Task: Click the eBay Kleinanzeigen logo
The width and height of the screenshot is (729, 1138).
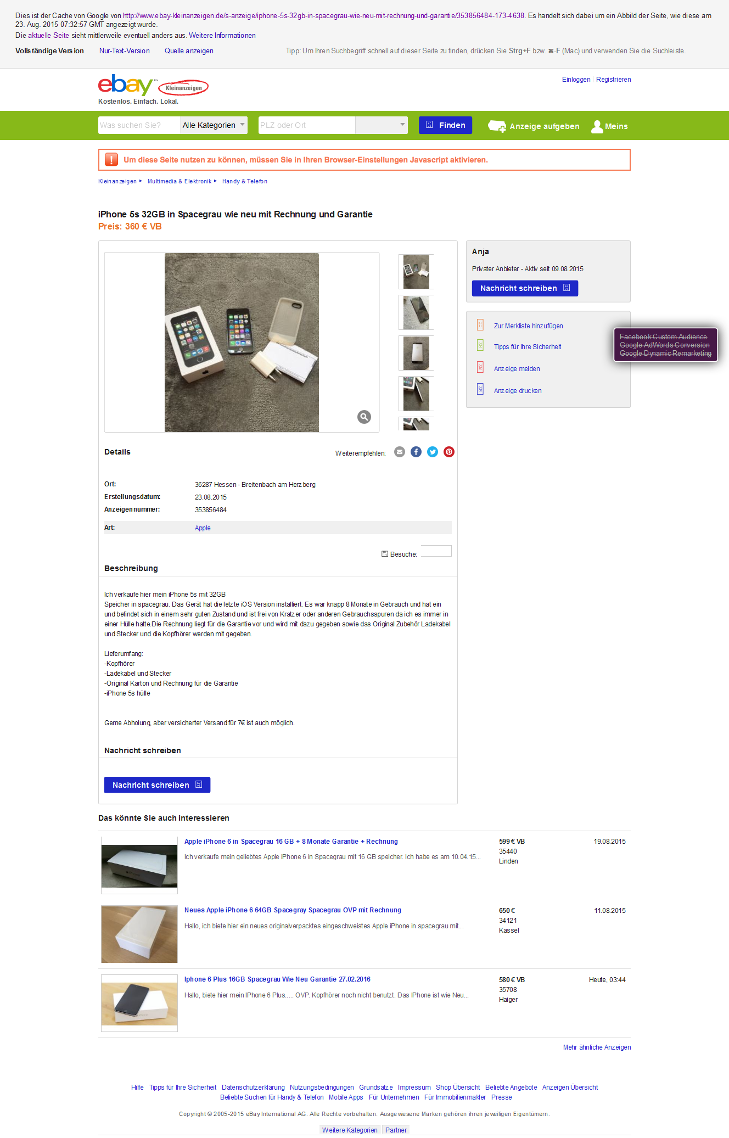Action: (153, 86)
